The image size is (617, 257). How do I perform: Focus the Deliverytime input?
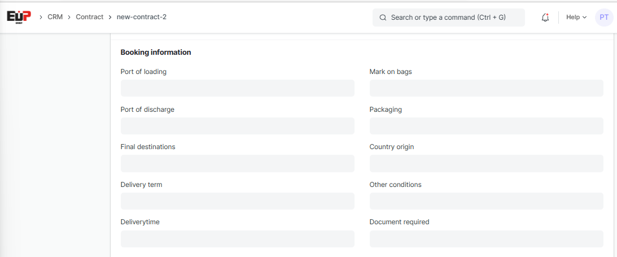[x=237, y=238]
